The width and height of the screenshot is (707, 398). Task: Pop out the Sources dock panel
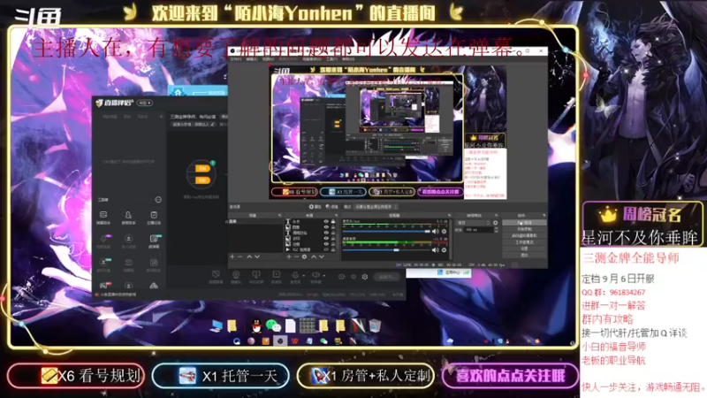coord(337,215)
